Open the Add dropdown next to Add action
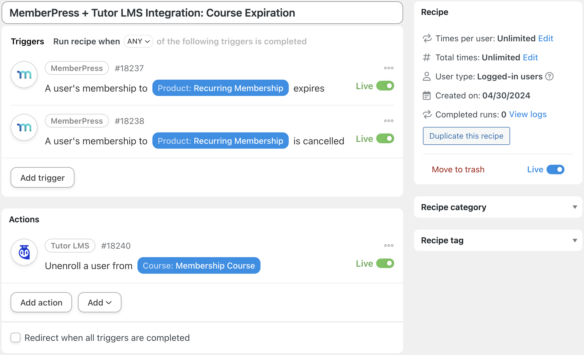This screenshot has height=355, width=584. [99, 302]
